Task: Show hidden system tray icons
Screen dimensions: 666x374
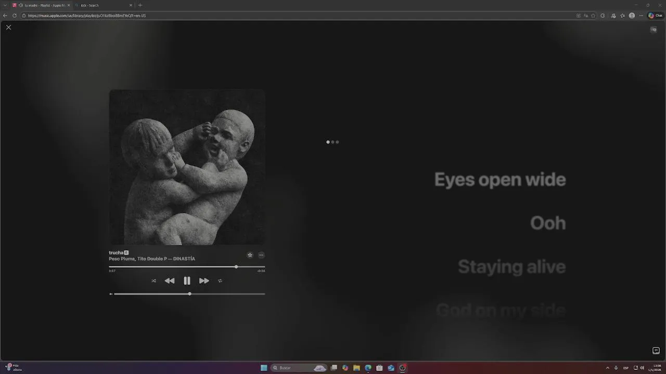Action: coord(607,368)
